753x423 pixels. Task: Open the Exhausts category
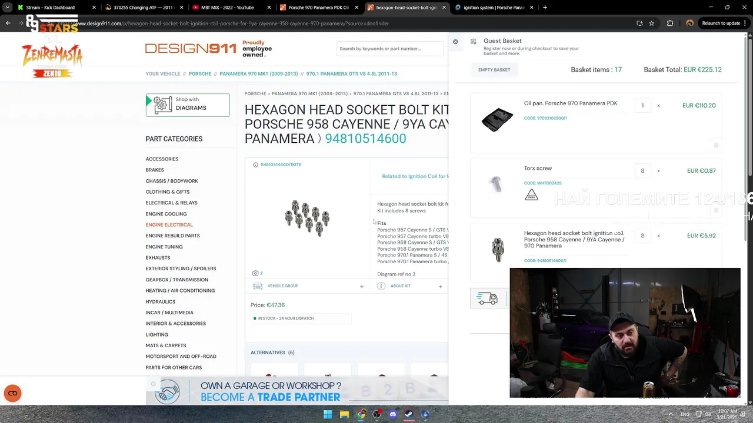(x=158, y=258)
